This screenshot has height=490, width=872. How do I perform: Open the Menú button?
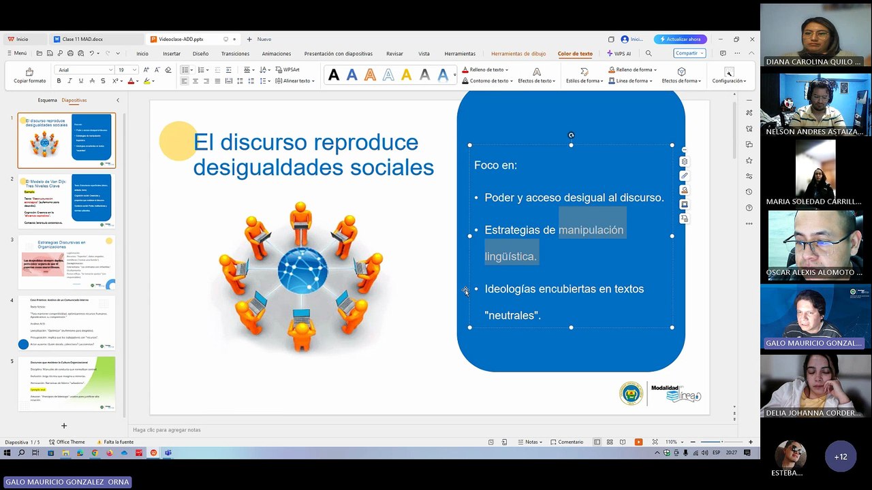pos(17,53)
